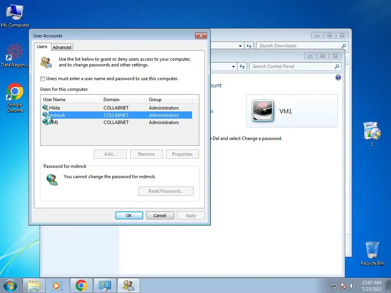Open Action Center flag icon
Screen dimensions: 391x293
click(343, 286)
